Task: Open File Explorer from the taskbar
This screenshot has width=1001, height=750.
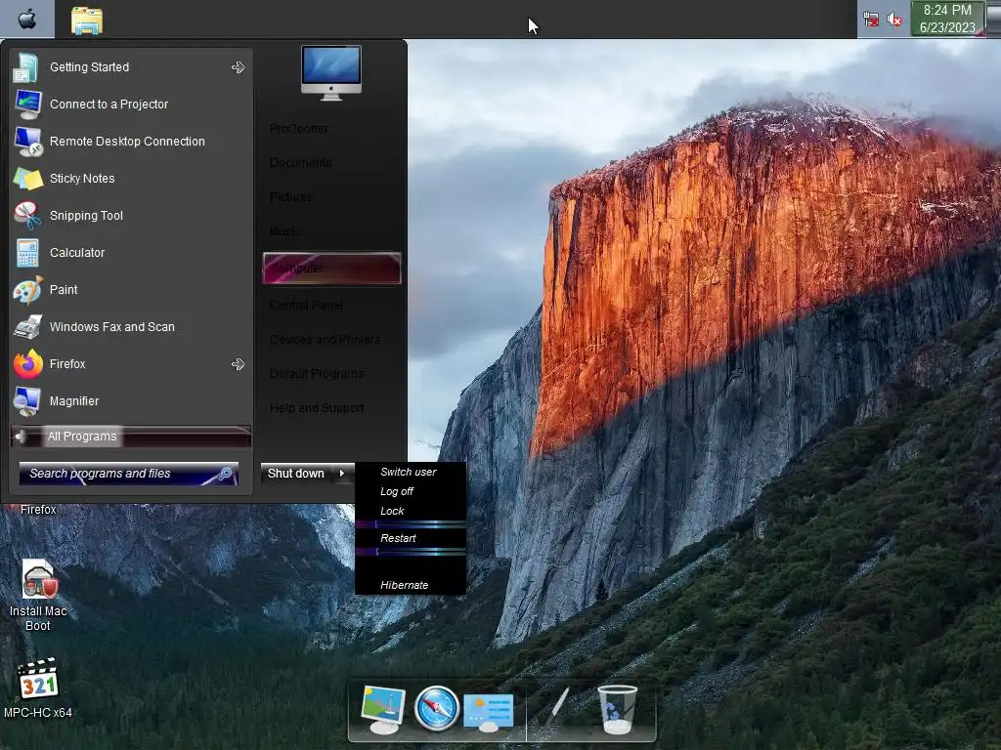Action: (x=87, y=21)
